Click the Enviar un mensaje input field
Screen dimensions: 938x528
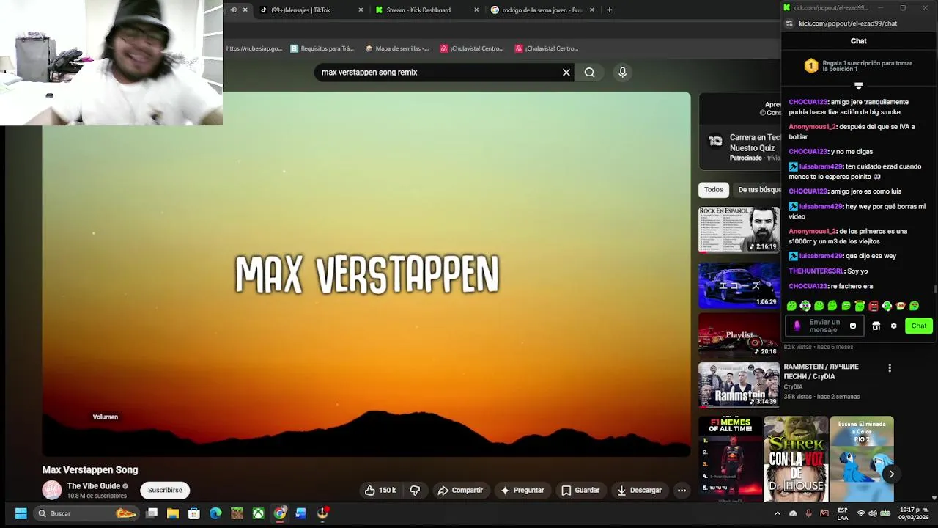(824, 326)
